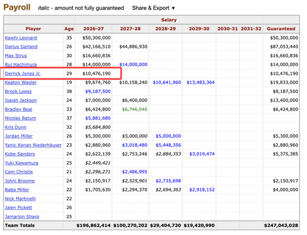Follow the Jamarion Sharp link
This screenshot has height=235, width=307.
pyautogui.click(x=22, y=217)
